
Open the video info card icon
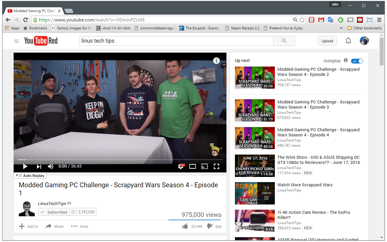216,60
